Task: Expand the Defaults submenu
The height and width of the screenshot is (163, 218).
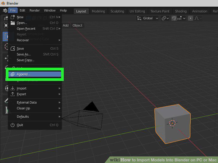Action: [35, 117]
